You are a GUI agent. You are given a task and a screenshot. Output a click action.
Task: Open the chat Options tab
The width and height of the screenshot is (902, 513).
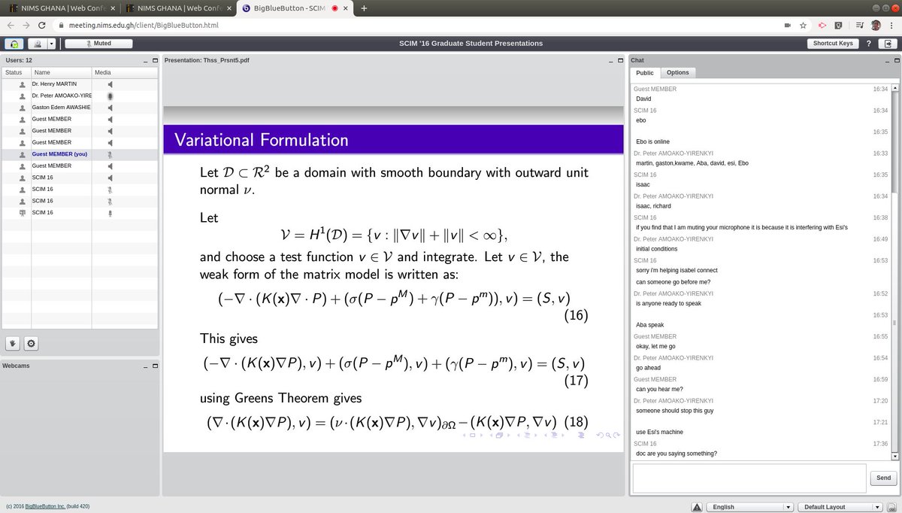click(x=678, y=73)
